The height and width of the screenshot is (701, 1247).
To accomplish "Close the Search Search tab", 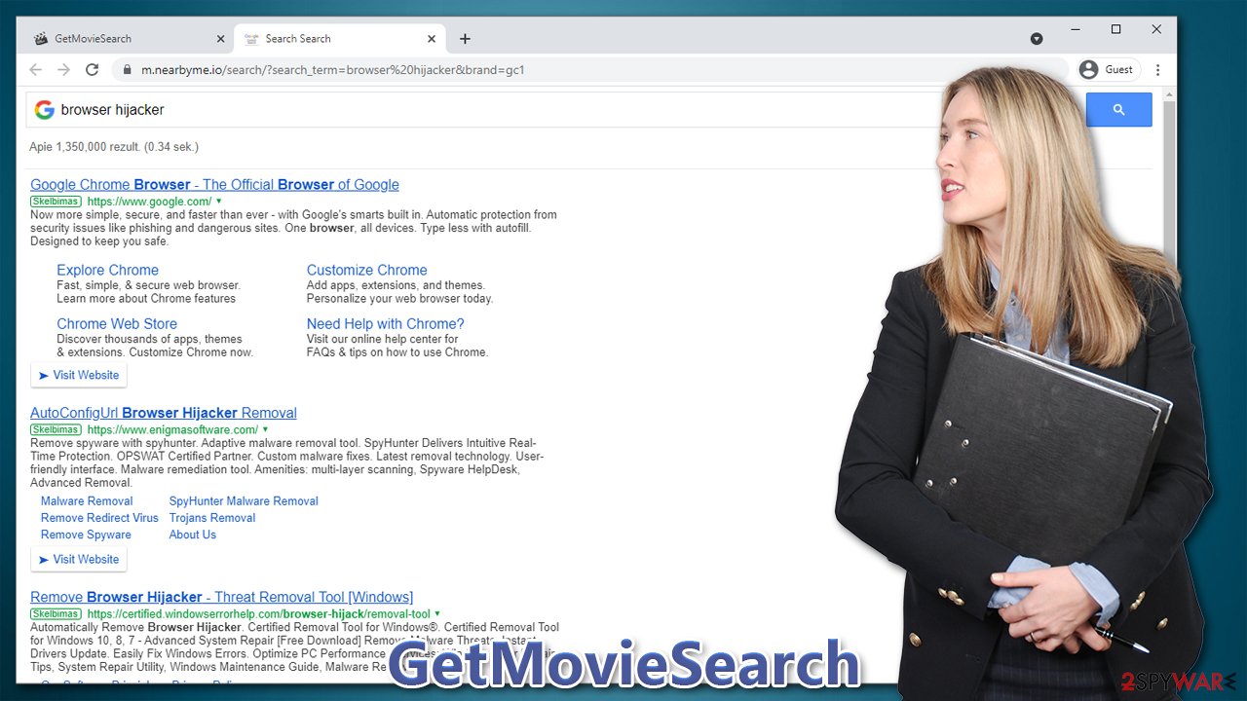I will [x=434, y=39].
